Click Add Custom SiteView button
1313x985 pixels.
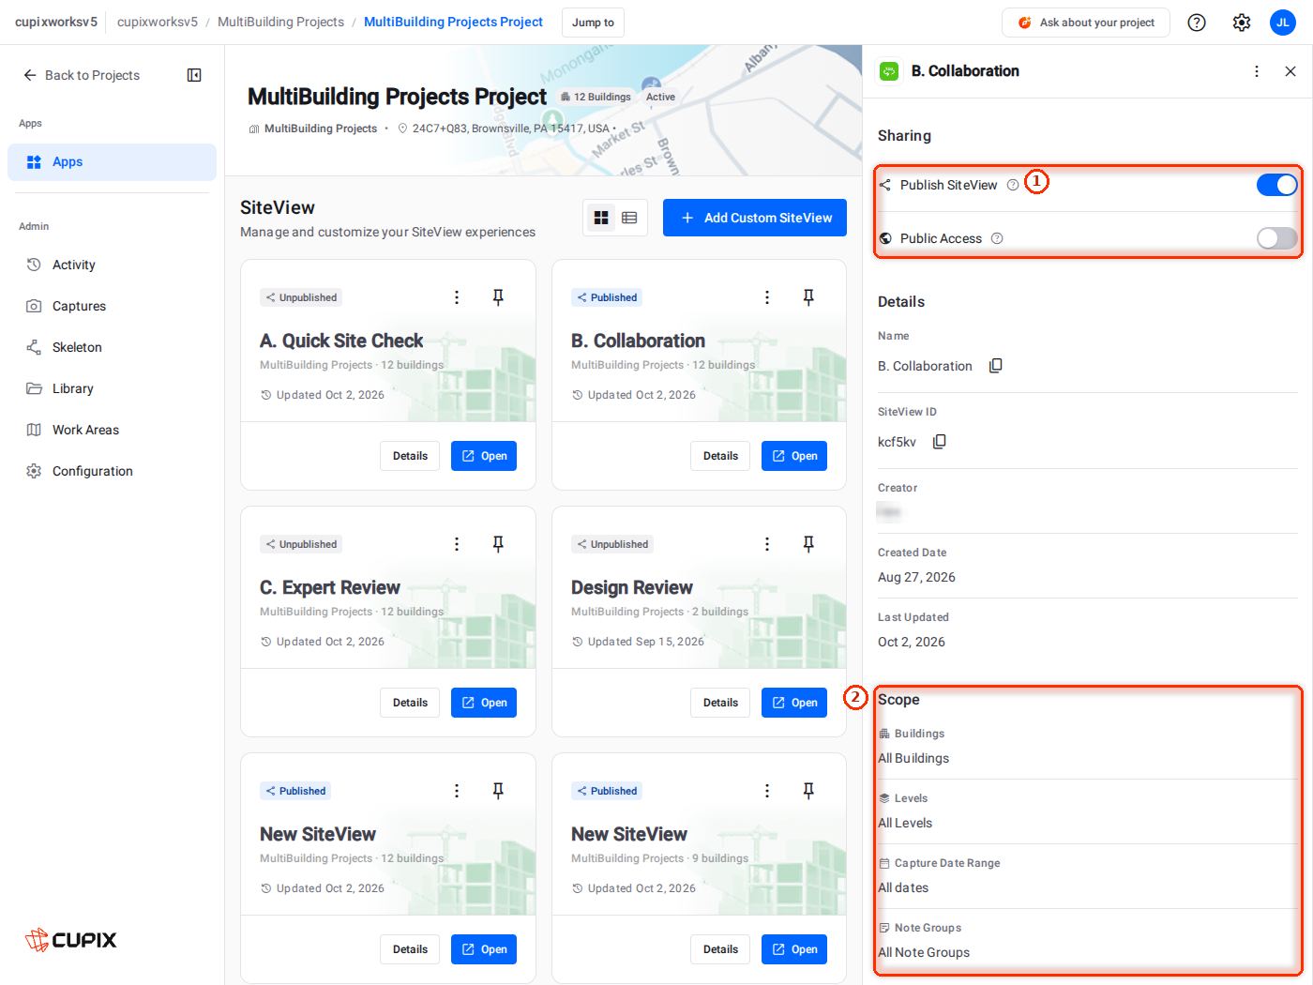point(755,218)
